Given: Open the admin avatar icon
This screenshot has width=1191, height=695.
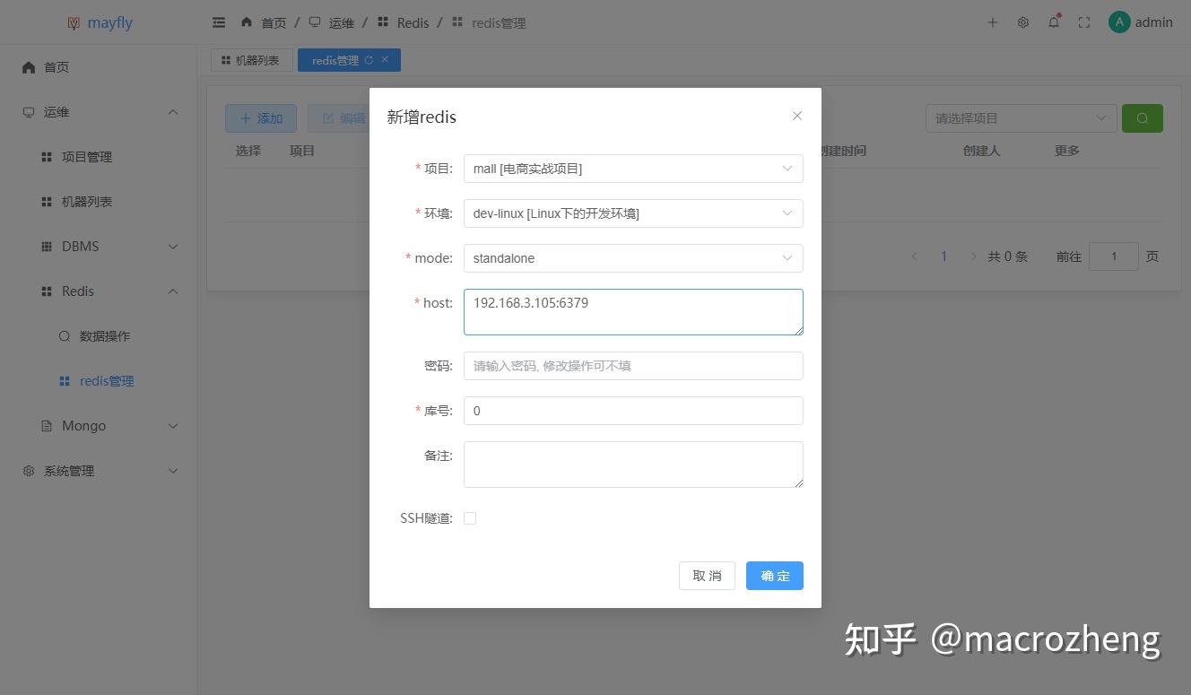Looking at the screenshot, I should [x=1118, y=22].
